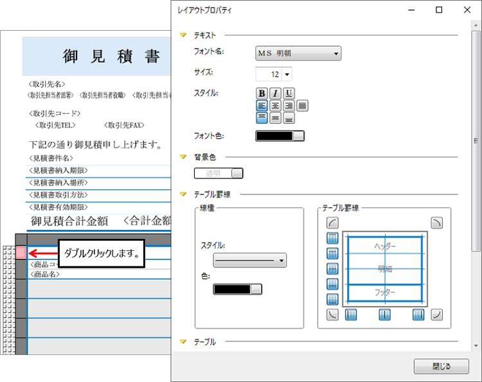Click the 透明 background color button

pyautogui.click(x=219, y=173)
